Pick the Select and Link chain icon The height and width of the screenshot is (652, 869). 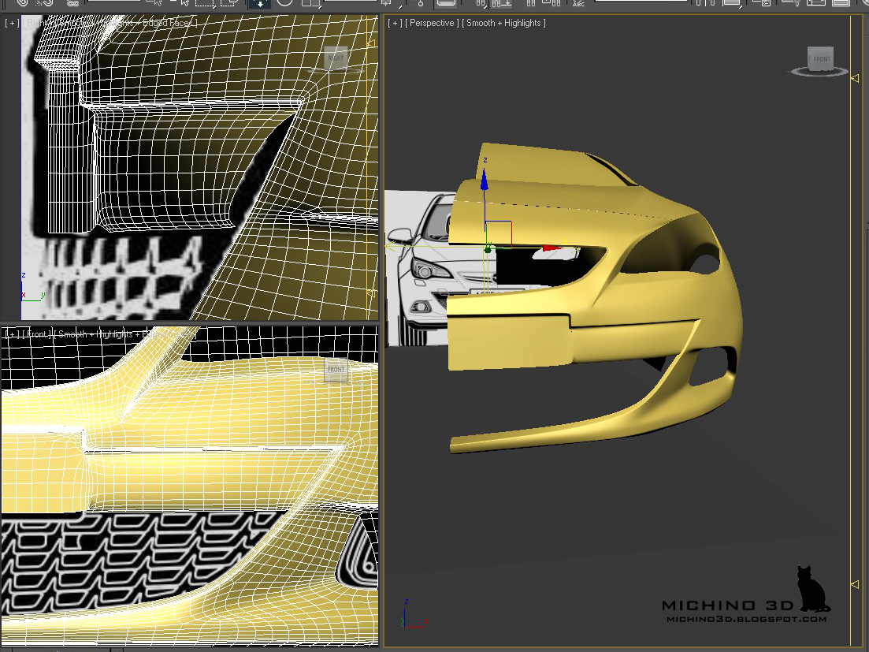click(x=22, y=3)
